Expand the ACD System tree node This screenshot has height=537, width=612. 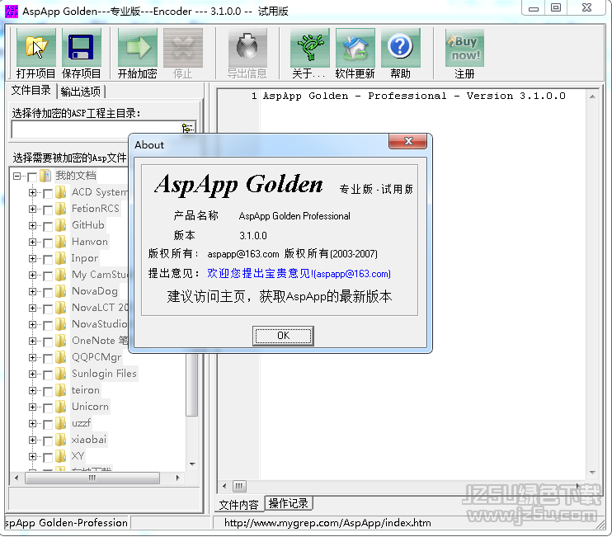(x=32, y=192)
